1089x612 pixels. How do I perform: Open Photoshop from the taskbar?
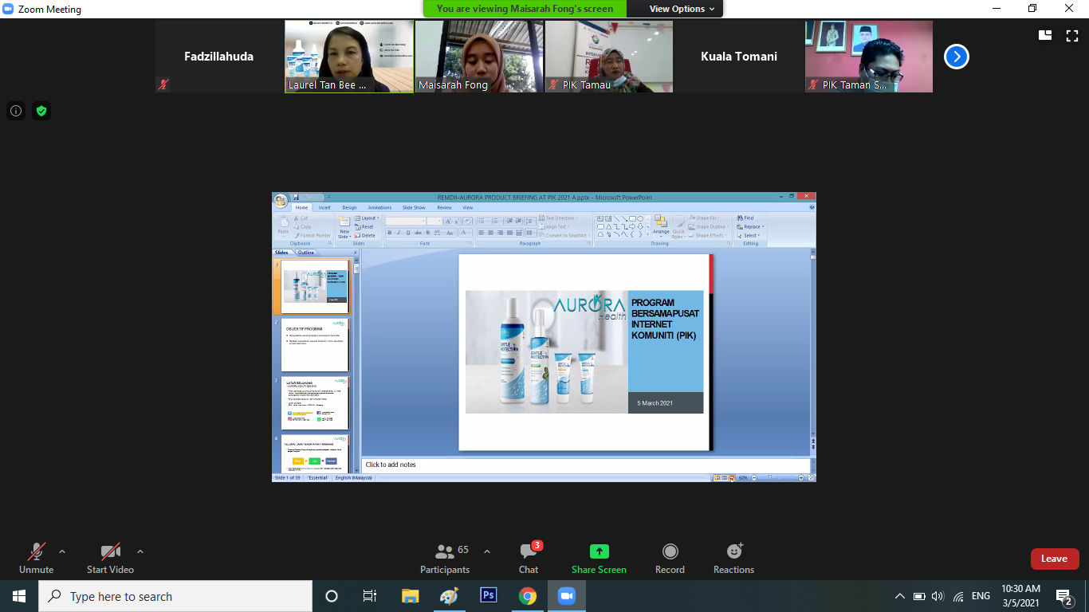488,596
